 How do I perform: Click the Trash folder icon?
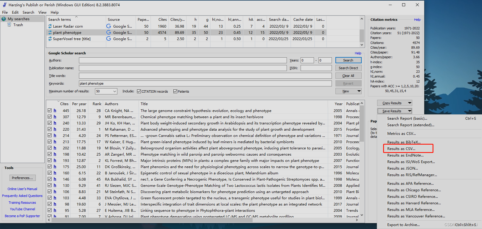pos(10,25)
